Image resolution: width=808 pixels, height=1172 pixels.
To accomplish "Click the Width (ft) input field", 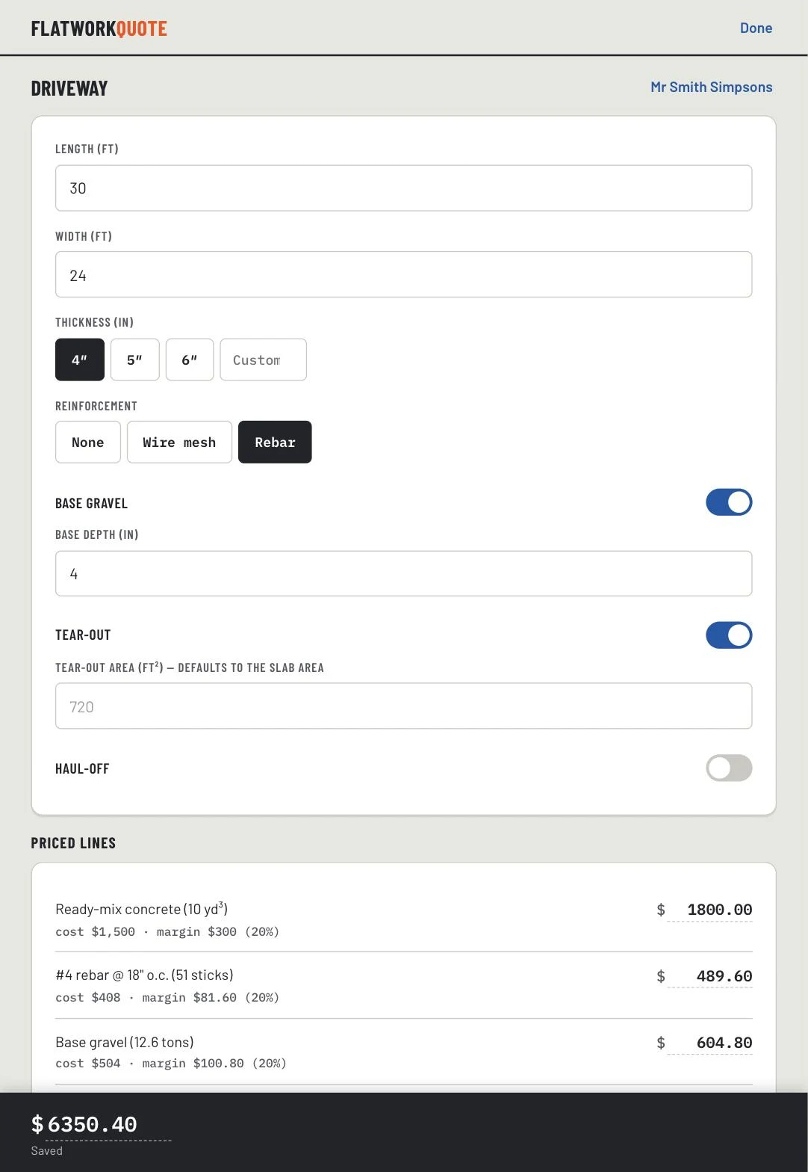I will 403,275.
